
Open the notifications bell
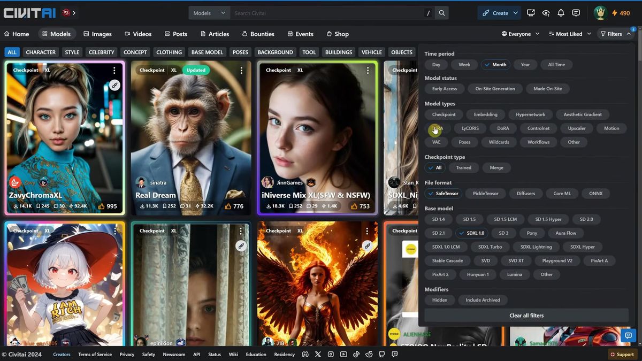pyautogui.click(x=561, y=13)
